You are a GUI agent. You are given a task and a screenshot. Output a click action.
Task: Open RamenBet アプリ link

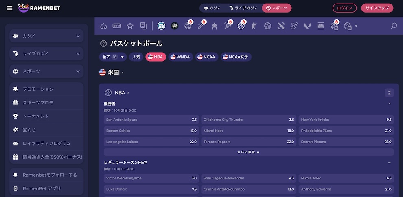46,188
